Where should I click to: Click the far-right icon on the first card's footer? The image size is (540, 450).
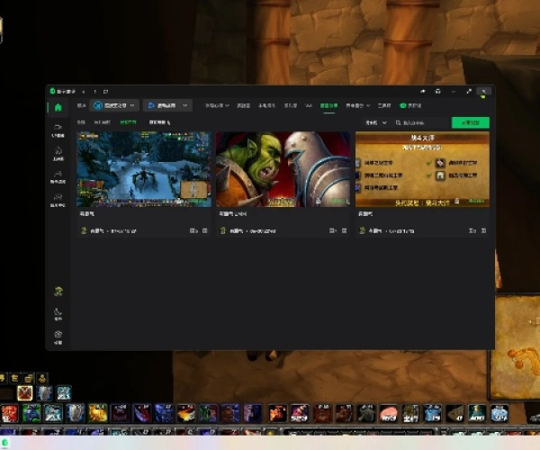point(205,230)
